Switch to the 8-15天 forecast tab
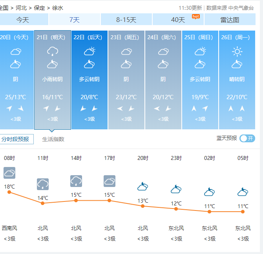 click(126, 20)
